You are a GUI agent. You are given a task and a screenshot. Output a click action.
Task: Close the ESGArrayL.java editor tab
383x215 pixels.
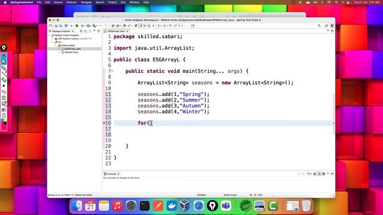coord(127,31)
